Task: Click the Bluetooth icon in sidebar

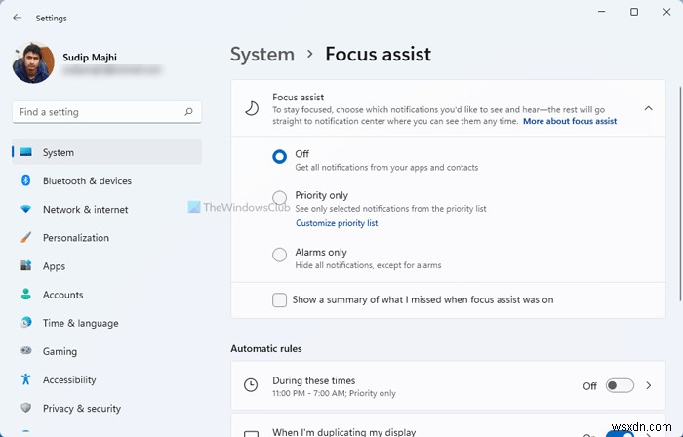Action: coord(26,180)
